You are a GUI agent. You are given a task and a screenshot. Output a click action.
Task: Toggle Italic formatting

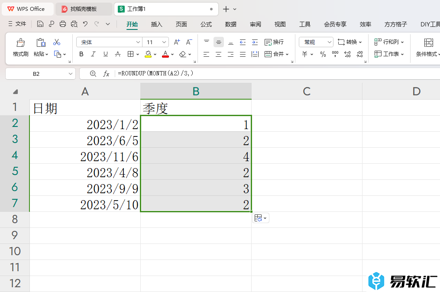click(93, 54)
